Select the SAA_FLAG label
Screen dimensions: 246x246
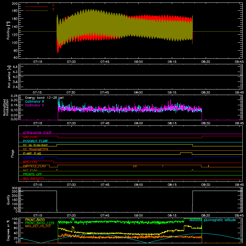pos(30,162)
